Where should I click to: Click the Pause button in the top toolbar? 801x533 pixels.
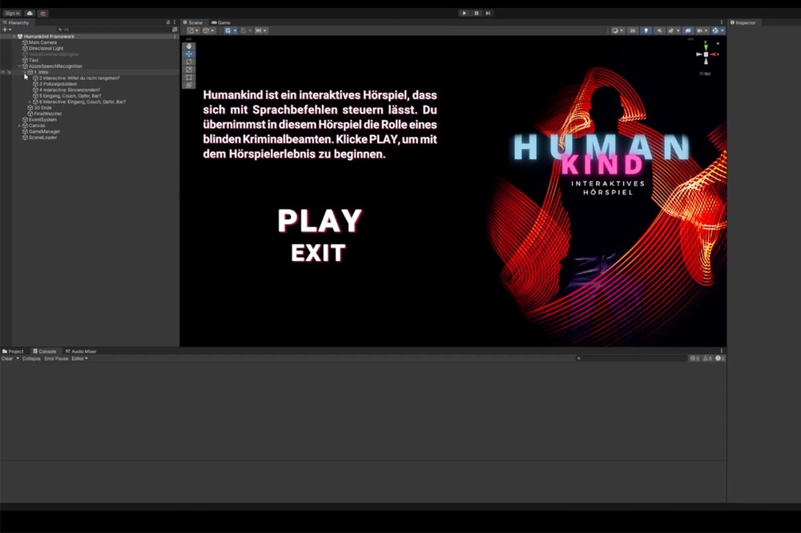pos(476,13)
